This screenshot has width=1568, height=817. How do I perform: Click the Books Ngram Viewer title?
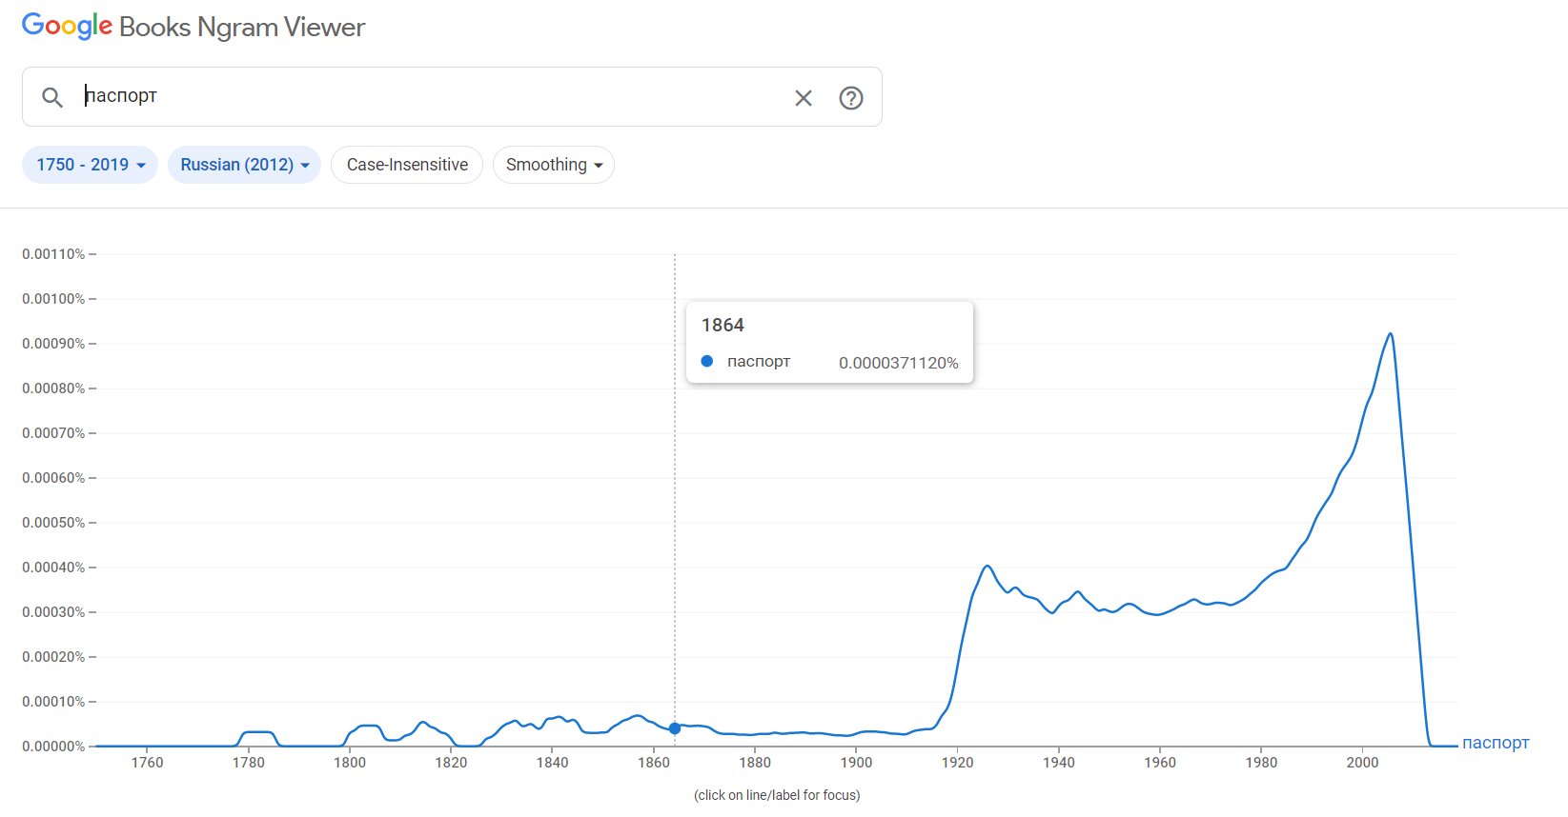point(242,28)
